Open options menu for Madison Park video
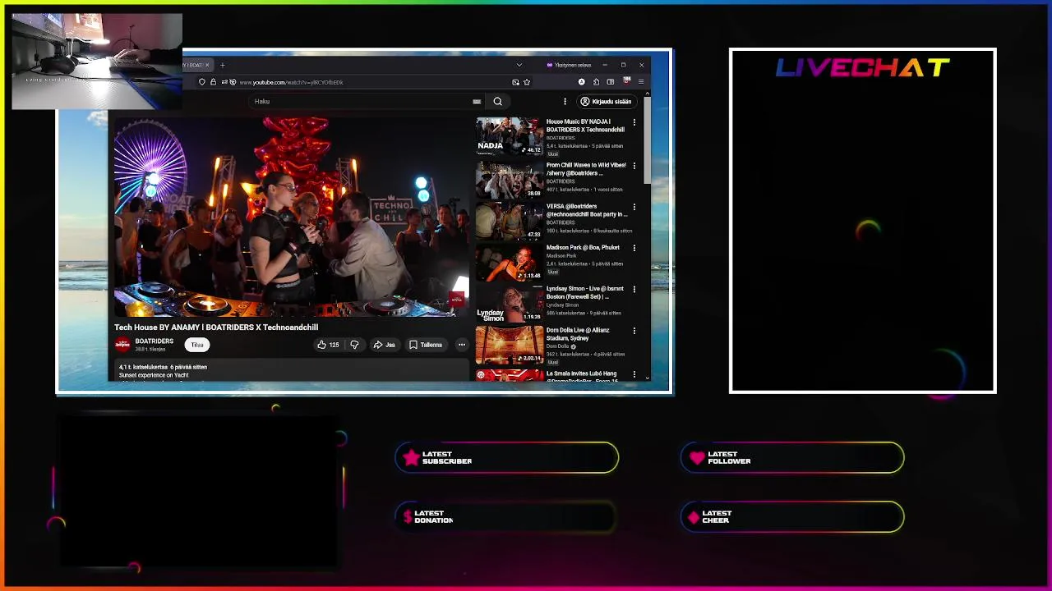Screen dimensions: 1052x591 (x=634, y=248)
